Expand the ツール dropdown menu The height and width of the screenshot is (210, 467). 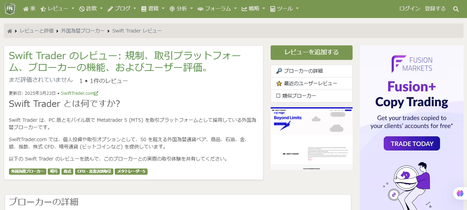284,9
